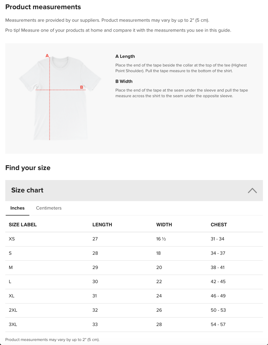Click the CHEST column header
268x345 pixels.
coord(219,224)
